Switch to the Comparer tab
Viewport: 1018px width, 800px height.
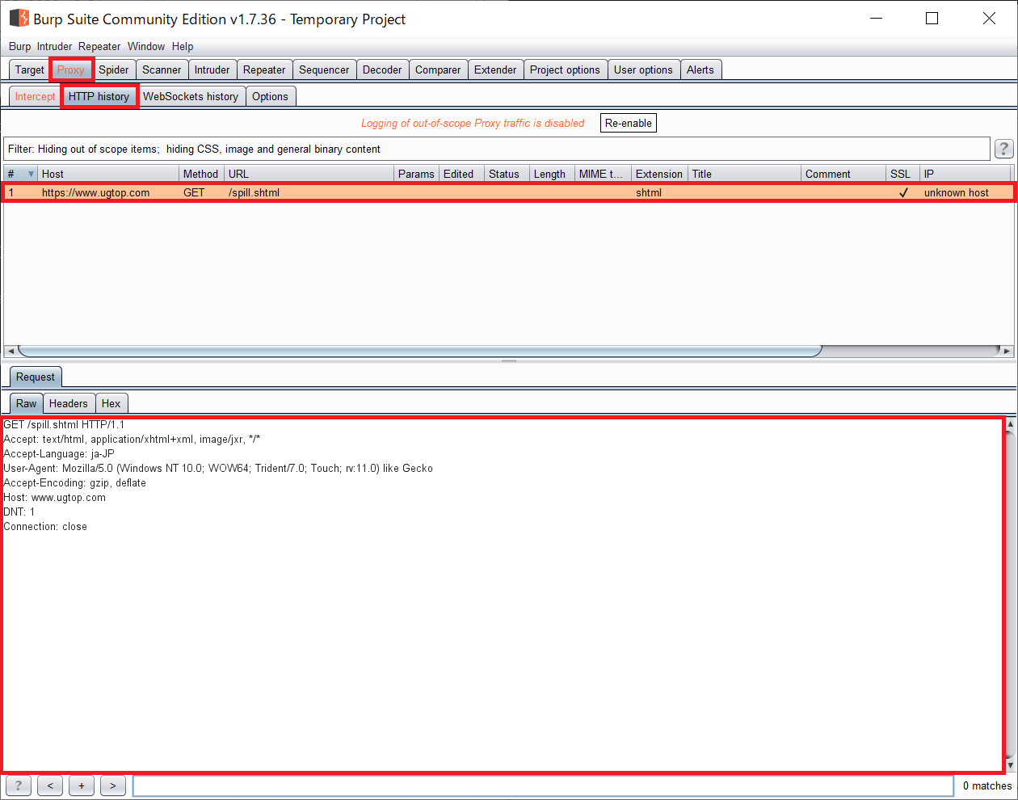pos(438,69)
